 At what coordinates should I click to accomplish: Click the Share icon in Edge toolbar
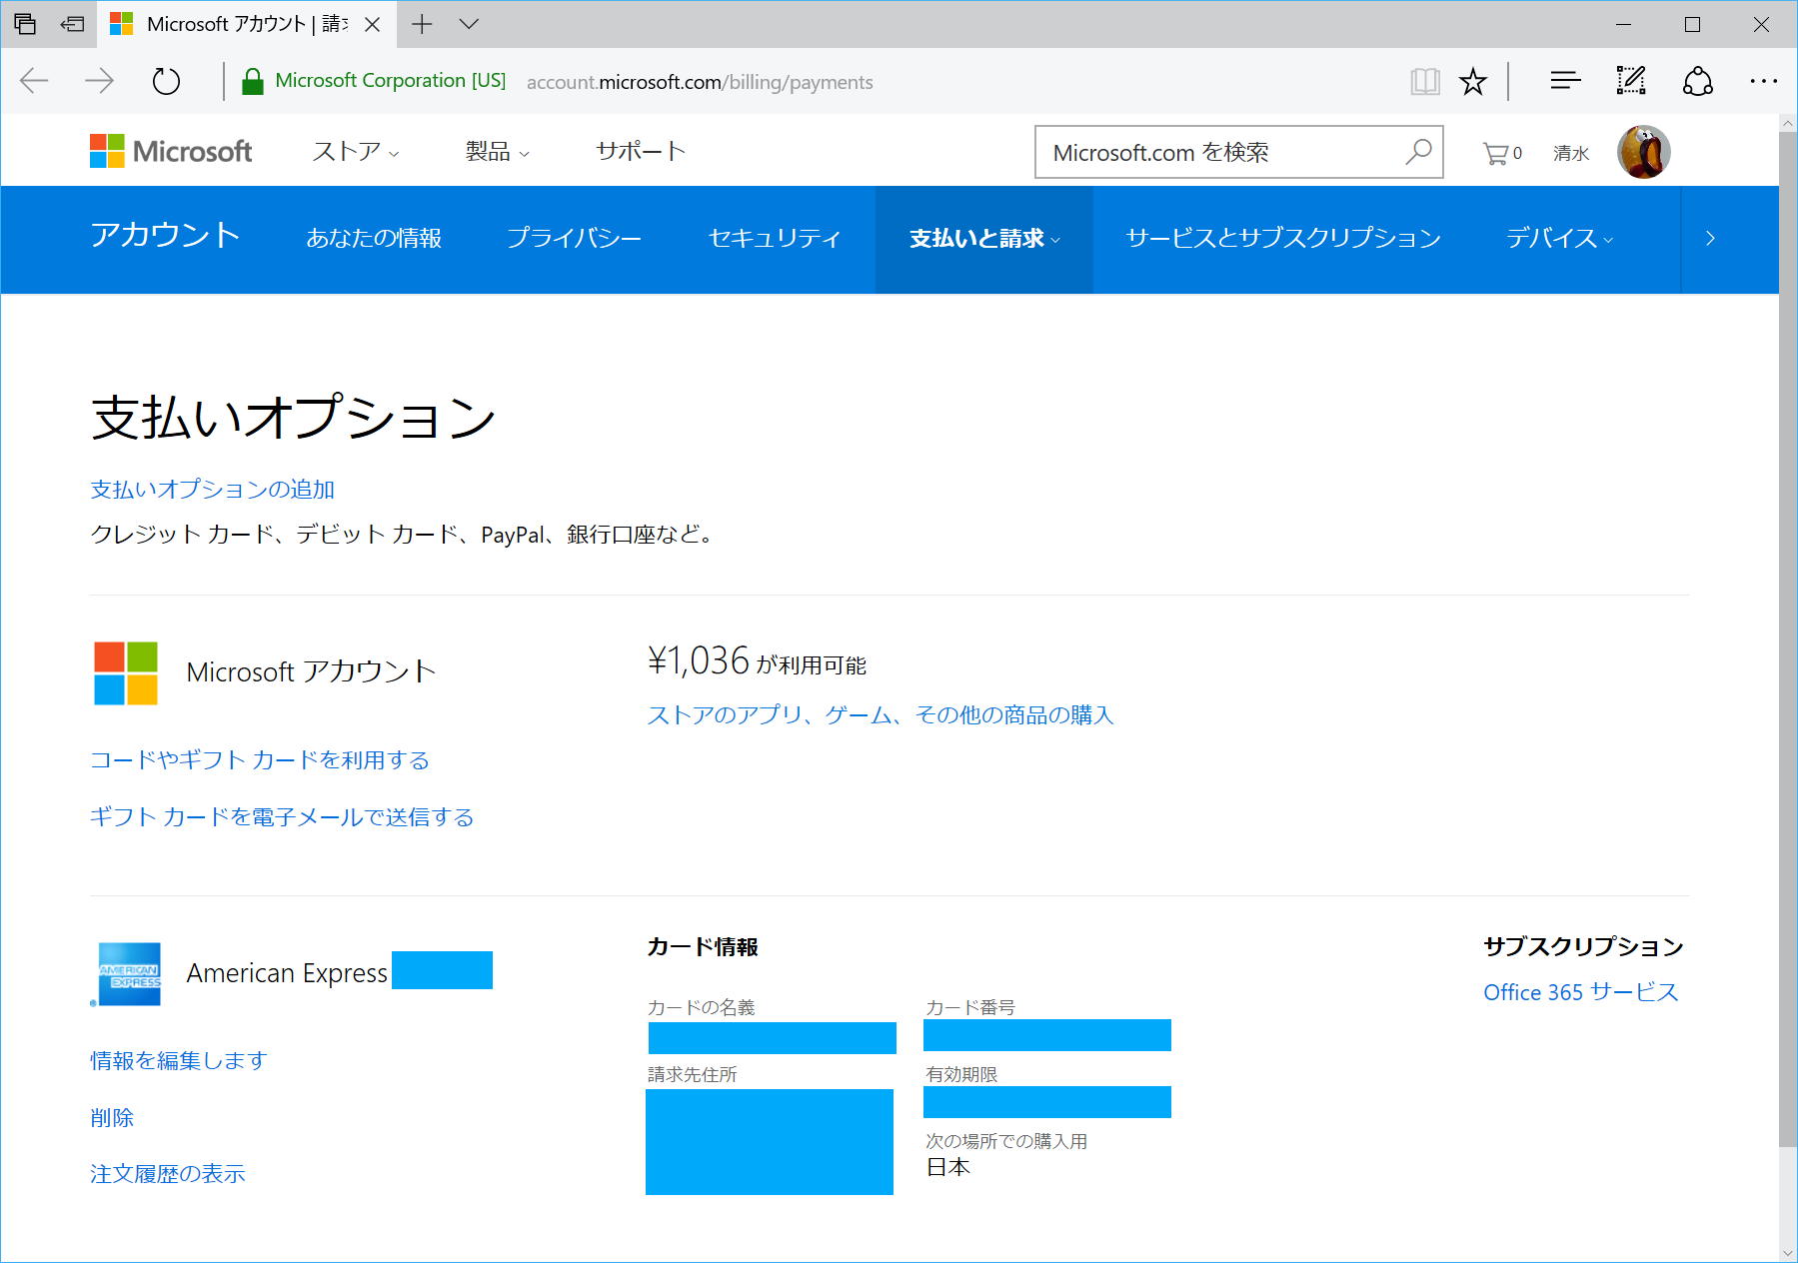pyautogui.click(x=1698, y=81)
